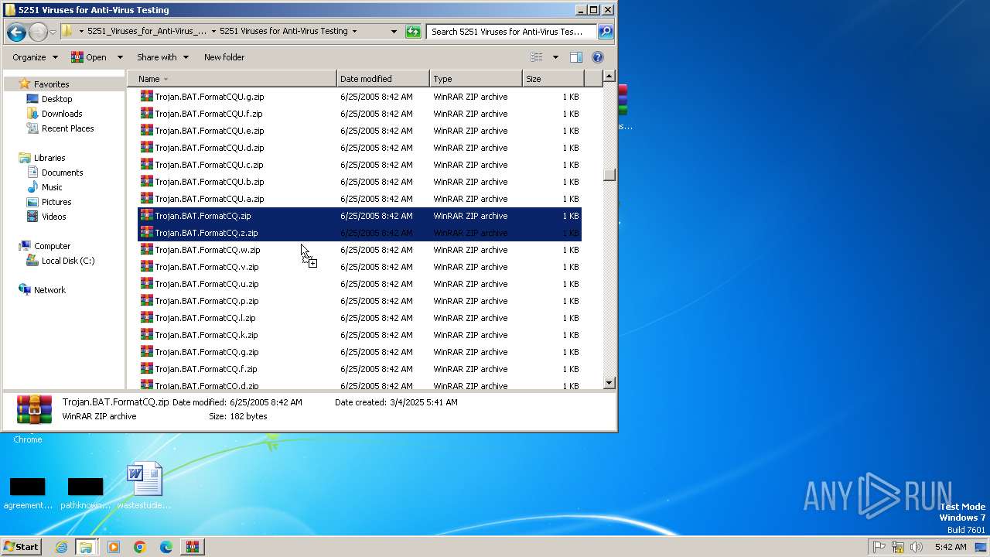Open Local Disk (C:)
Viewport: 990px width, 557px height.
click(x=68, y=261)
